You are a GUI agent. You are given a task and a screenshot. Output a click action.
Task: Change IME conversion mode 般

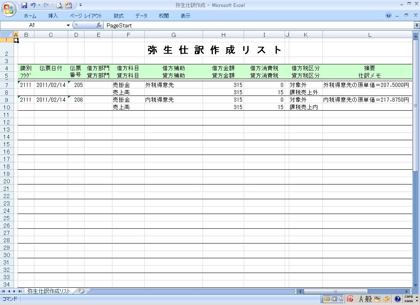pos(369,299)
